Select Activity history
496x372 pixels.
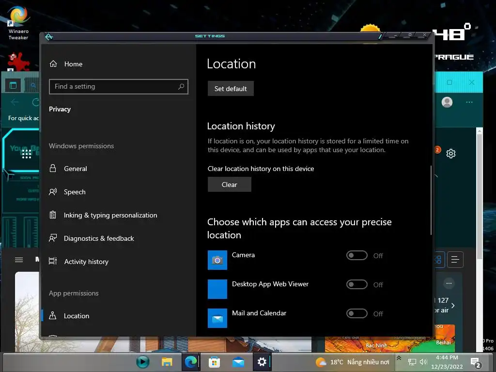coord(78,262)
